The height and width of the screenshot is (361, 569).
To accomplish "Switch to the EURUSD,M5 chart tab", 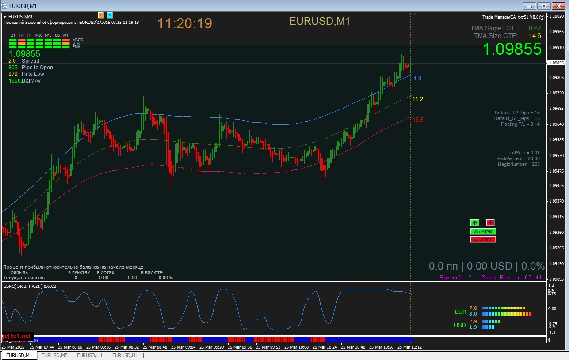I will (54, 355).
